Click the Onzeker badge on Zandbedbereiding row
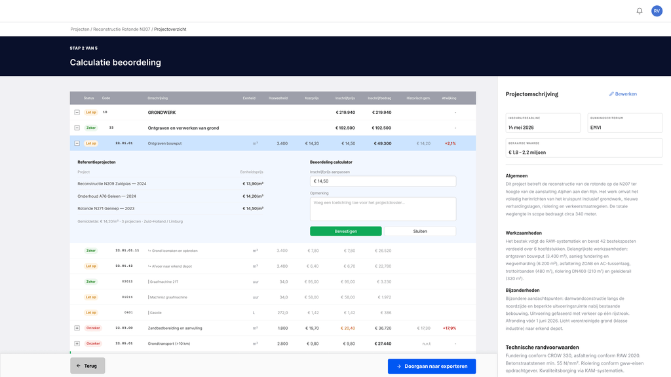The height and width of the screenshot is (377, 671). [93, 329]
